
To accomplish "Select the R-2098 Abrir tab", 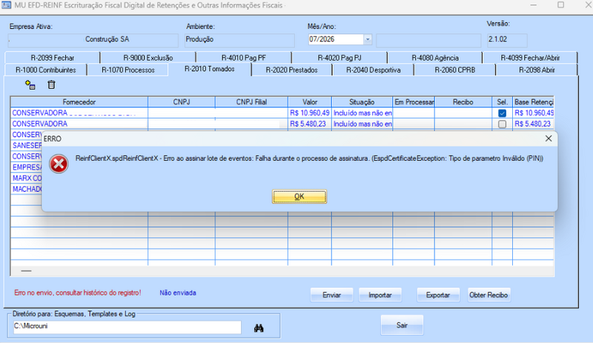I will (x=537, y=70).
